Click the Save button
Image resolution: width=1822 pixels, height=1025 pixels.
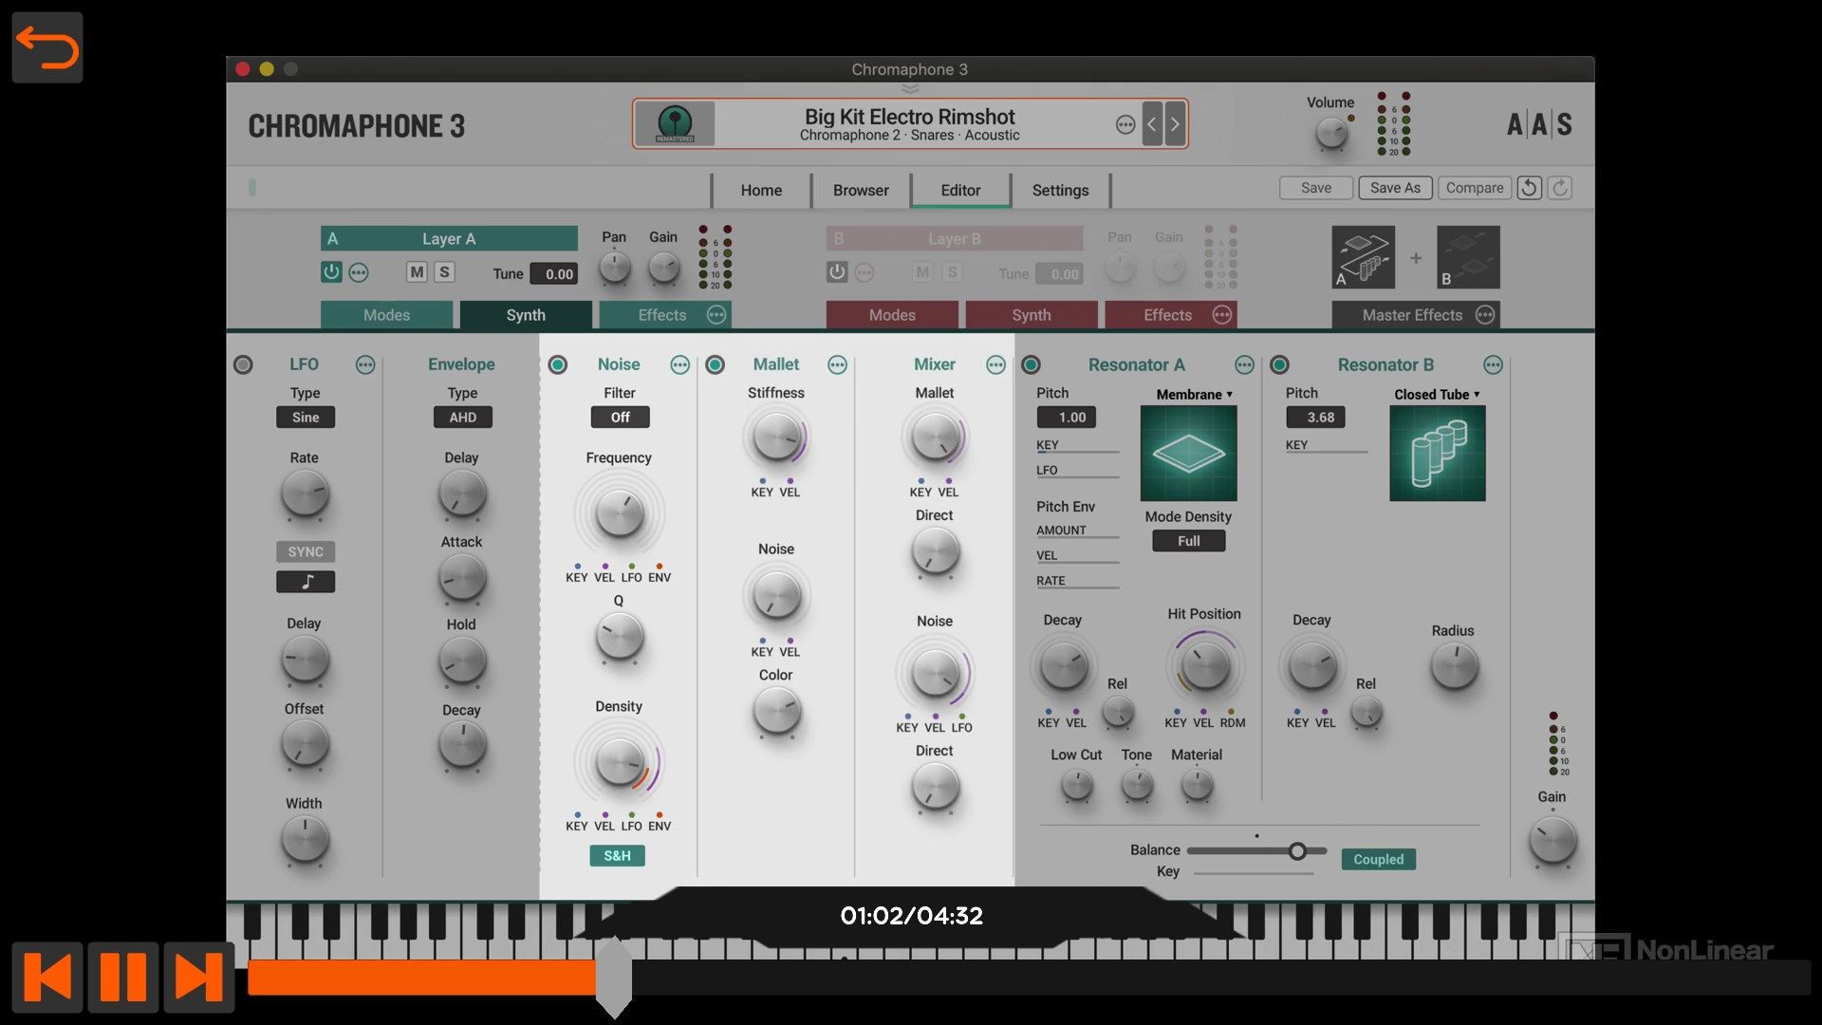[1315, 188]
